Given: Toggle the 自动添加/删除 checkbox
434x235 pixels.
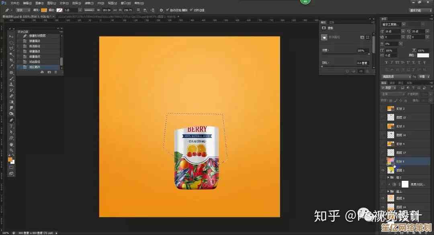Looking at the screenshot, I should click(168, 10).
